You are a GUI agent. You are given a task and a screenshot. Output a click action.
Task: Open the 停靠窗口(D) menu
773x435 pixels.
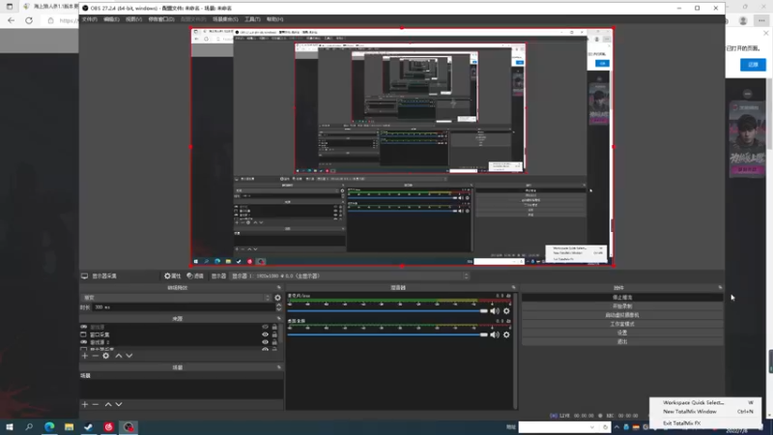point(161,19)
